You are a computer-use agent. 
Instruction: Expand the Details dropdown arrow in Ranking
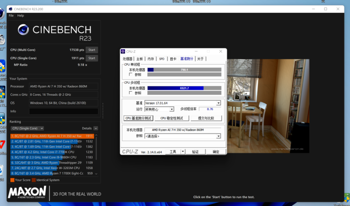[96, 128]
